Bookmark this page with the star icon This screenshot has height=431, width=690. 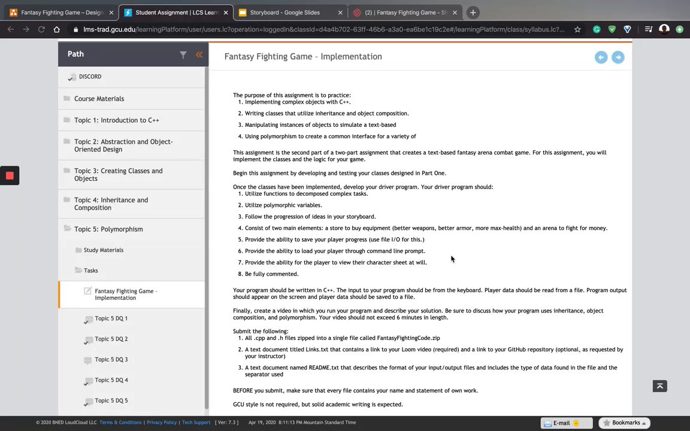tap(577, 29)
